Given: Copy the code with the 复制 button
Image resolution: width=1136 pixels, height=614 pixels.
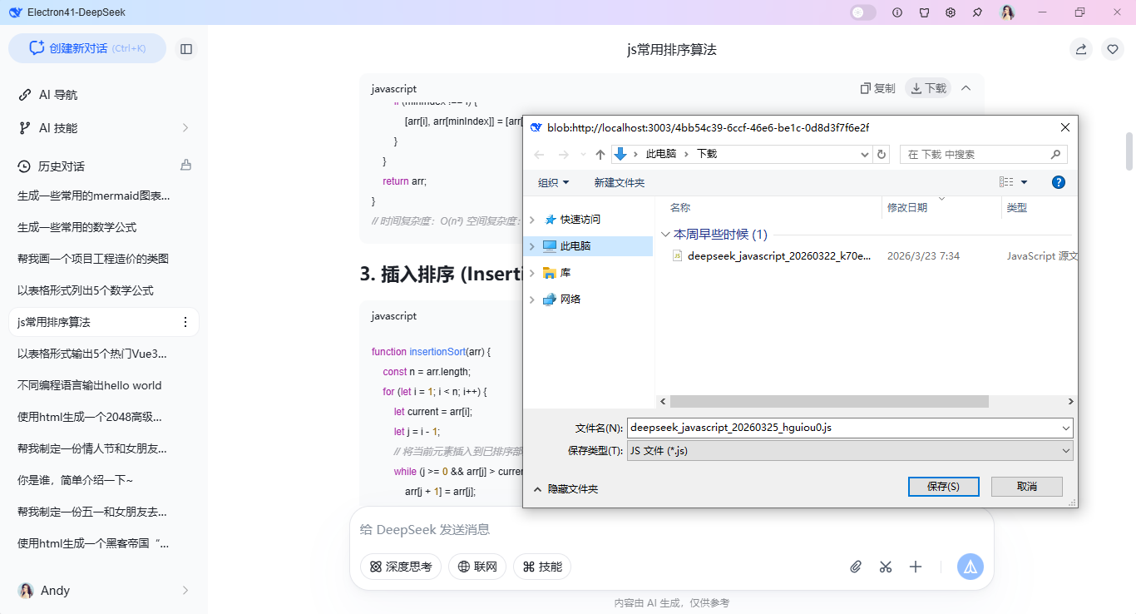Looking at the screenshot, I should pyautogui.click(x=877, y=87).
